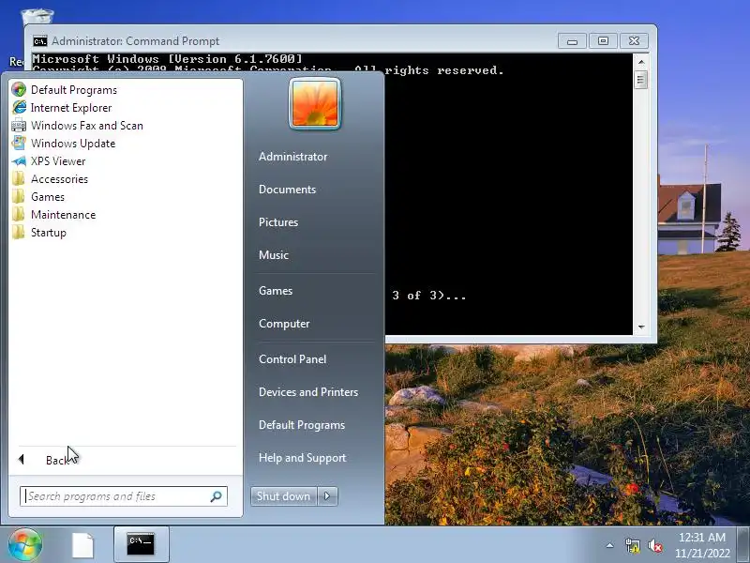Open Help and Support
The height and width of the screenshot is (563, 750).
pos(302,458)
